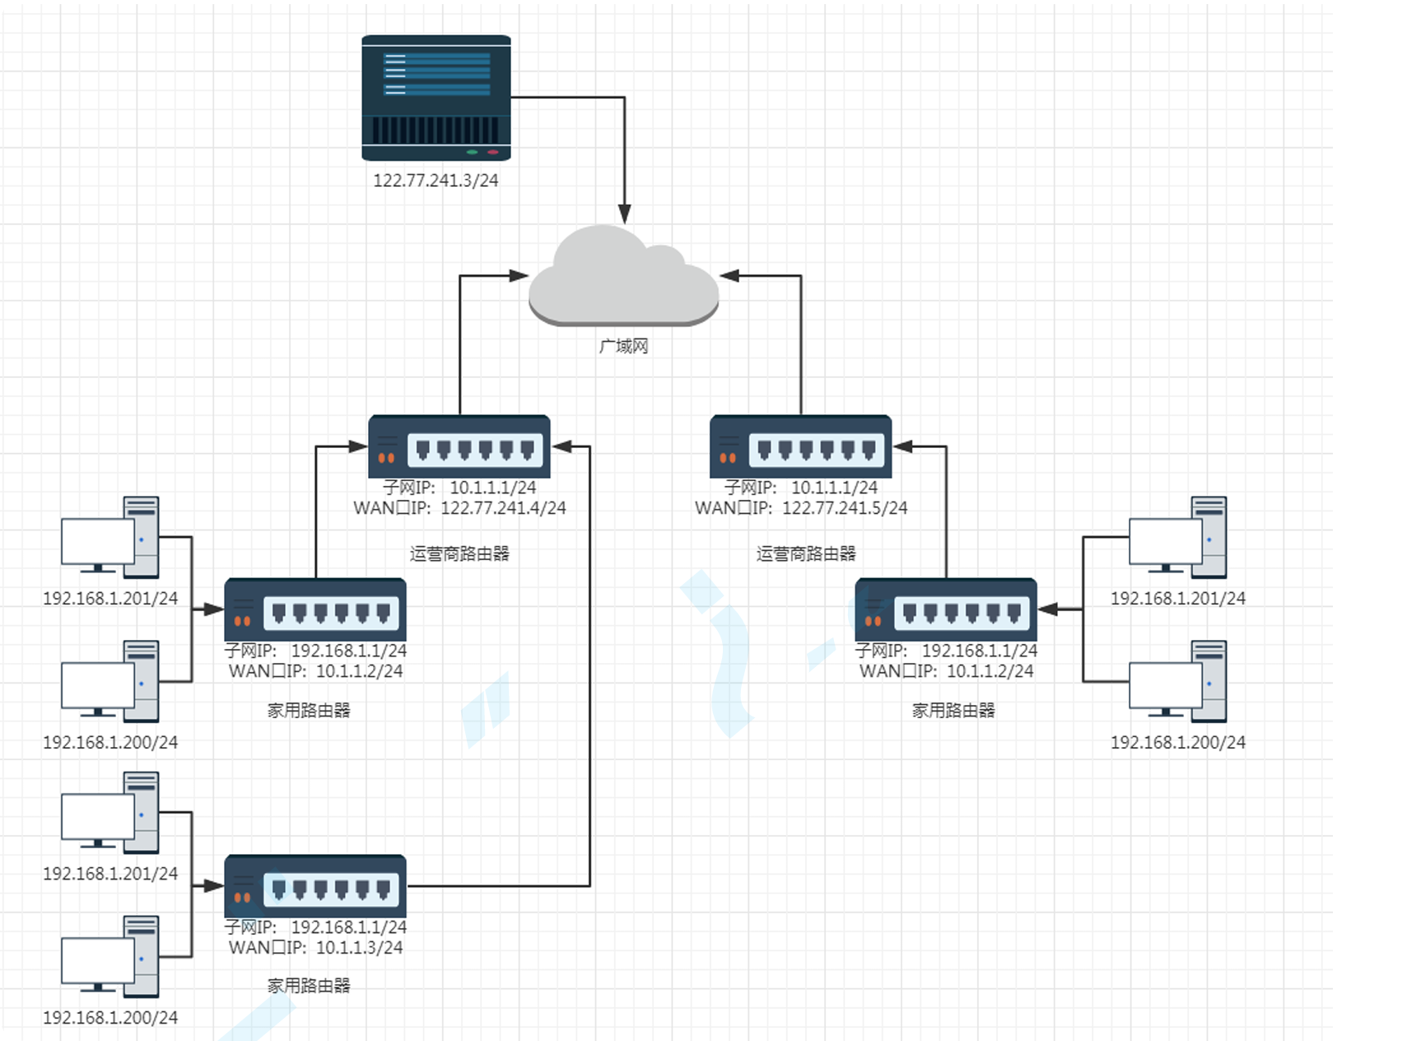Click the 122.77.241.3/24 server IP label

click(x=436, y=180)
